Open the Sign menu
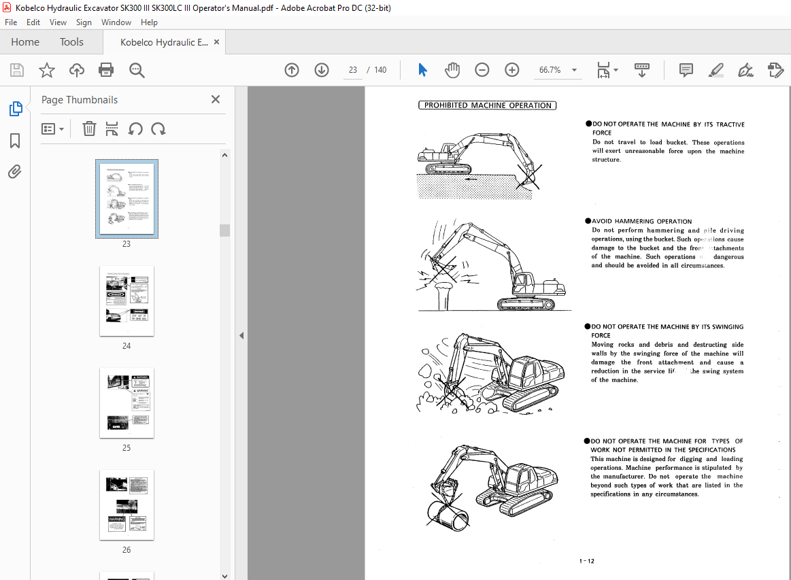The width and height of the screenshot is (791, 580). pyautogui.click(x=84, y=22)
